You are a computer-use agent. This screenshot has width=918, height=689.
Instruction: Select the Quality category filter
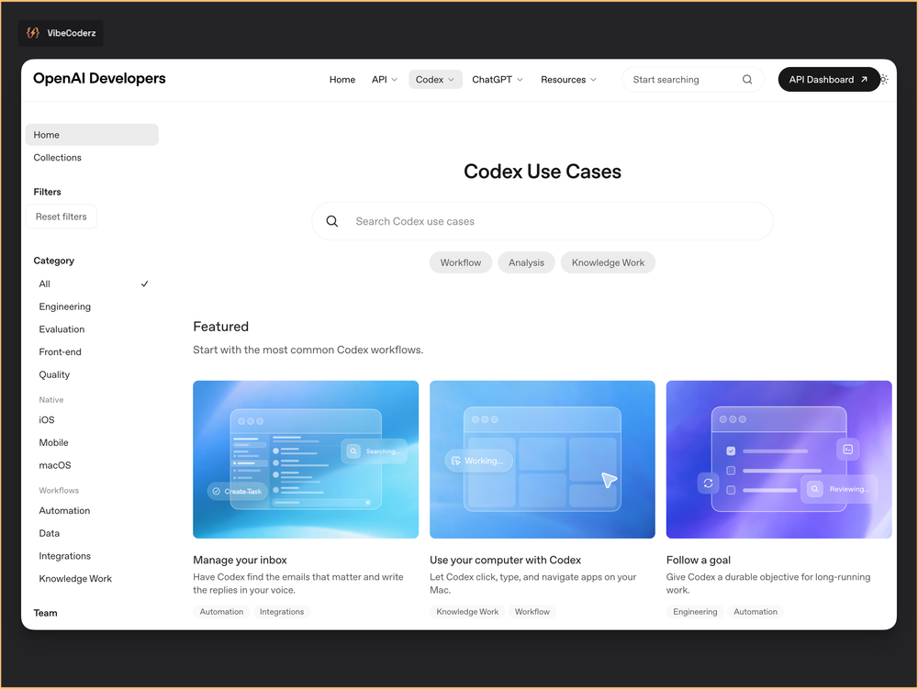pos(54,374)
